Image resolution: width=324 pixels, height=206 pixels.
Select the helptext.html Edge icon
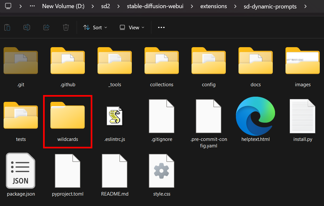point(255,116)
